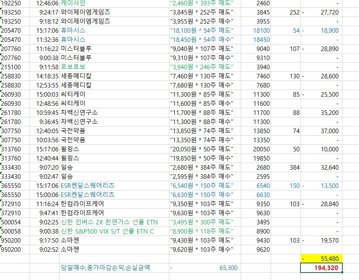Click the cell "11,600원 * 85주 매수"
This screenshot has width=359, height=280.
205,104
